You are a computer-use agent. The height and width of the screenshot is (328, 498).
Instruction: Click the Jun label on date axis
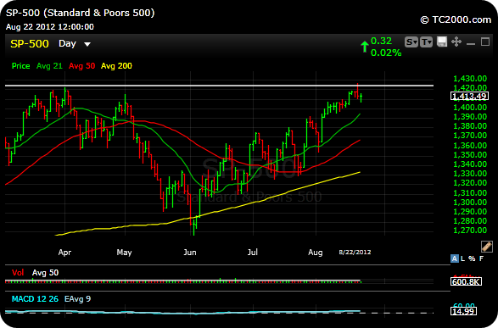click(190, 253)
